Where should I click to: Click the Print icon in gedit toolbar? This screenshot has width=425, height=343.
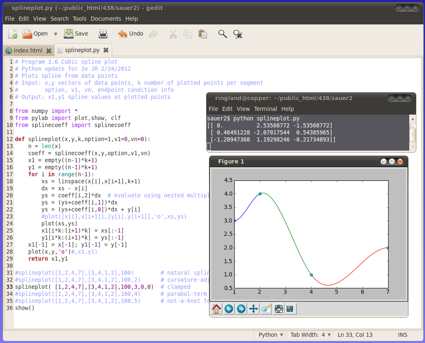[x=103, y=34]
